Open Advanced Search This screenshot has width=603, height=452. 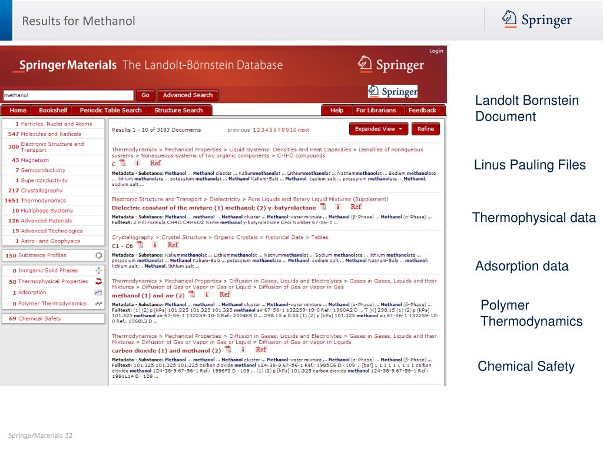(188, 95)
